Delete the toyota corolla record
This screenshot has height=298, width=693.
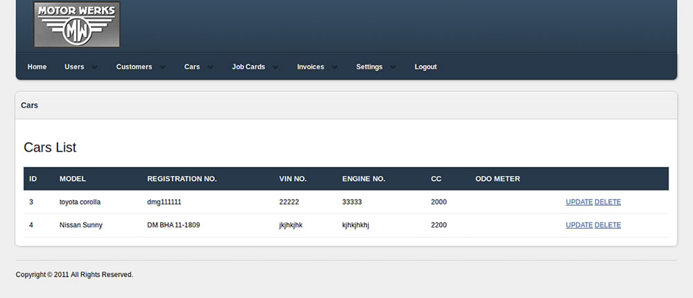click(x=608, y=202)
